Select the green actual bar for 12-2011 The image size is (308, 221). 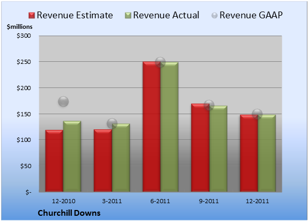(x=267, y=153)
